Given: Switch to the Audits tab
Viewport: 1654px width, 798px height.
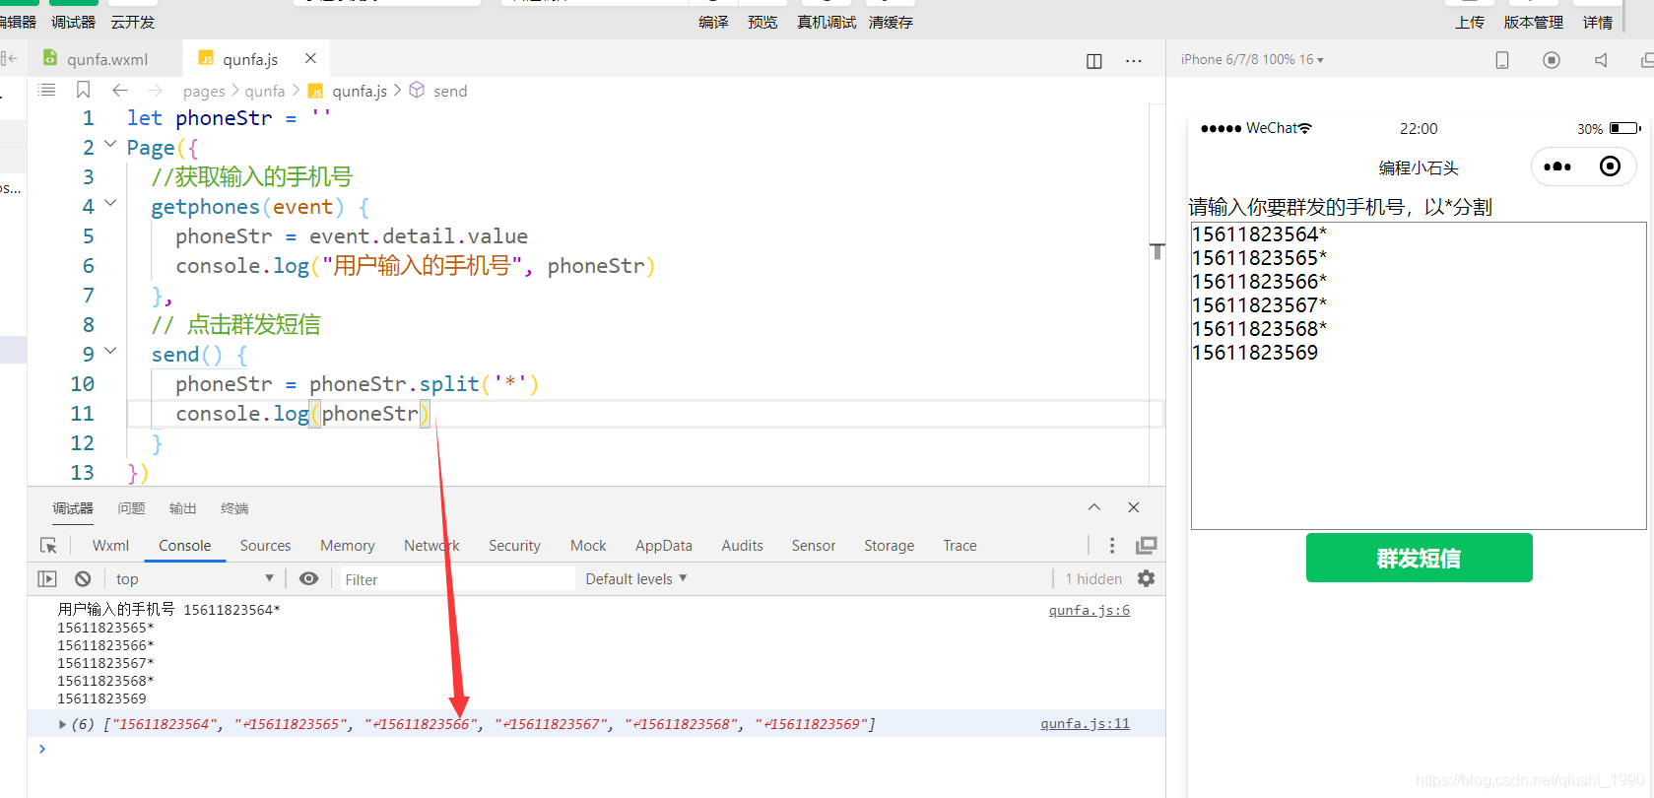Looking at the screenshot, I should click(742, 545).
